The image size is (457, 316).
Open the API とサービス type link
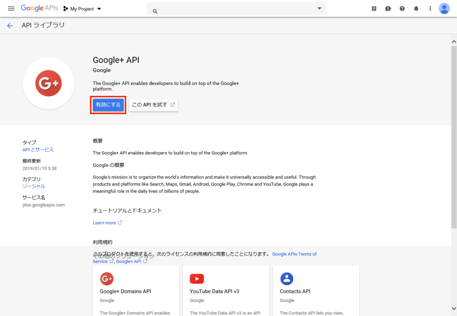point(38,150)
